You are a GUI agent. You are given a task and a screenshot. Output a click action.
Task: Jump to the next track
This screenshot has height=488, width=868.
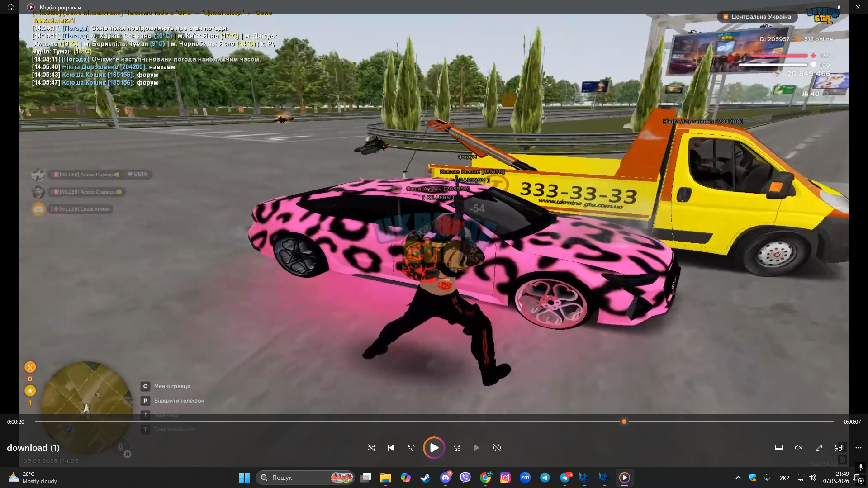tap(477, 448)
